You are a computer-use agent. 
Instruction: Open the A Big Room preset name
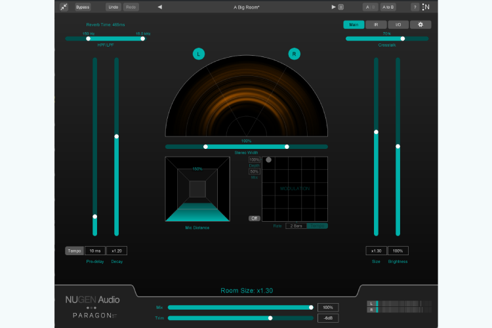click(246, 7)
